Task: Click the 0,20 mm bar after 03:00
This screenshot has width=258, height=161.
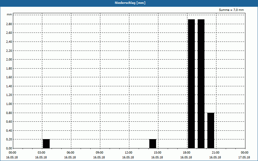Action: point(46,144)
